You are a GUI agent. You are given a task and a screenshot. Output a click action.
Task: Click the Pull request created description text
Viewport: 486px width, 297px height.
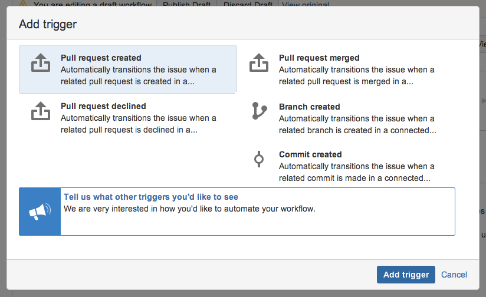coord(138,75)
